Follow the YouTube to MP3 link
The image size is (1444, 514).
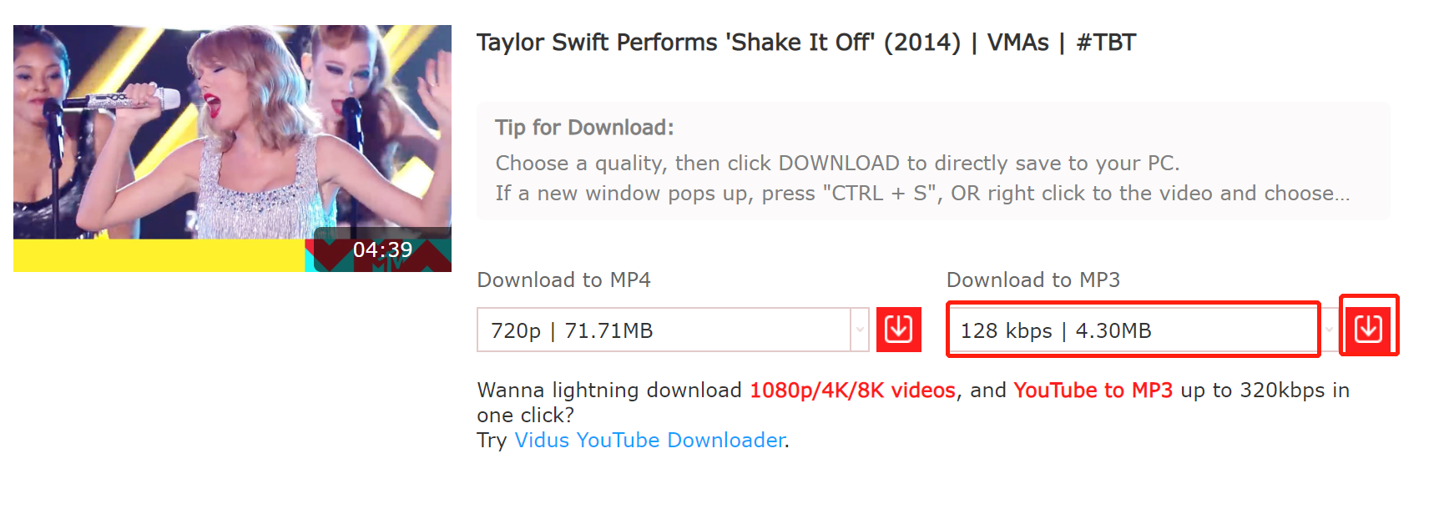(x=1093, y=391)
